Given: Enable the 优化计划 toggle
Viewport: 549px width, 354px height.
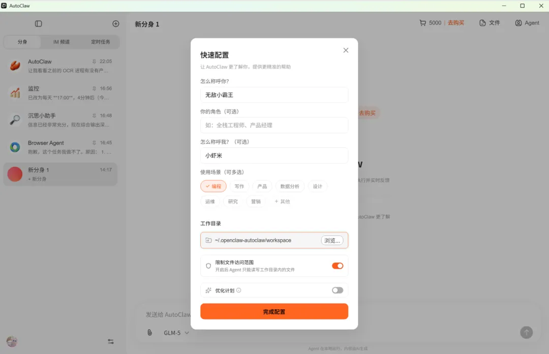Looking at the screenshot, I should pyautogui.click(x=338, y=291).
